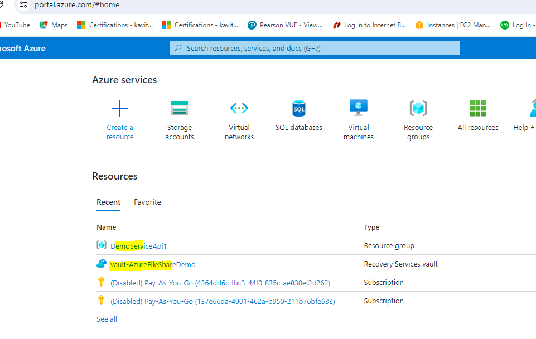Click the Resource groups label

click(x=418, y=132)
